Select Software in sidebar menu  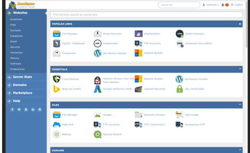[16, 63]
